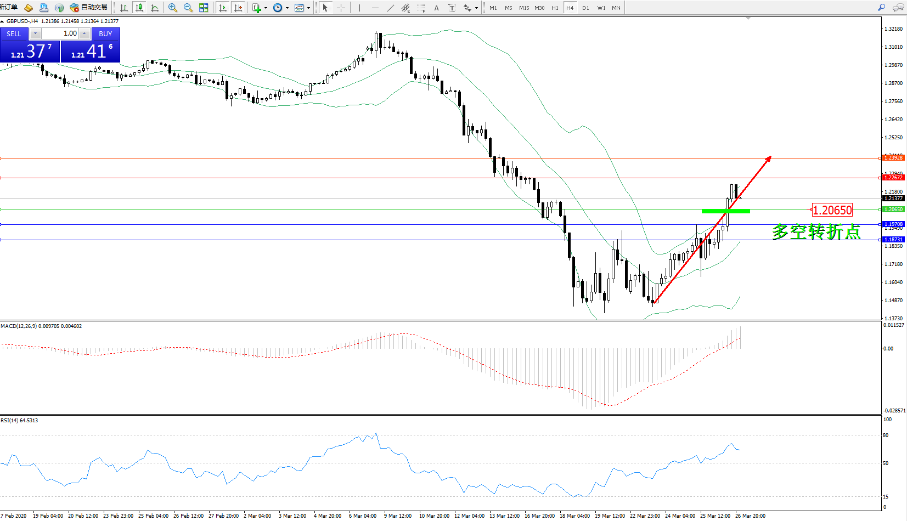The image size is (907, 521).
Task: Open the tile windows layout icon
Action: coord(204,8)
